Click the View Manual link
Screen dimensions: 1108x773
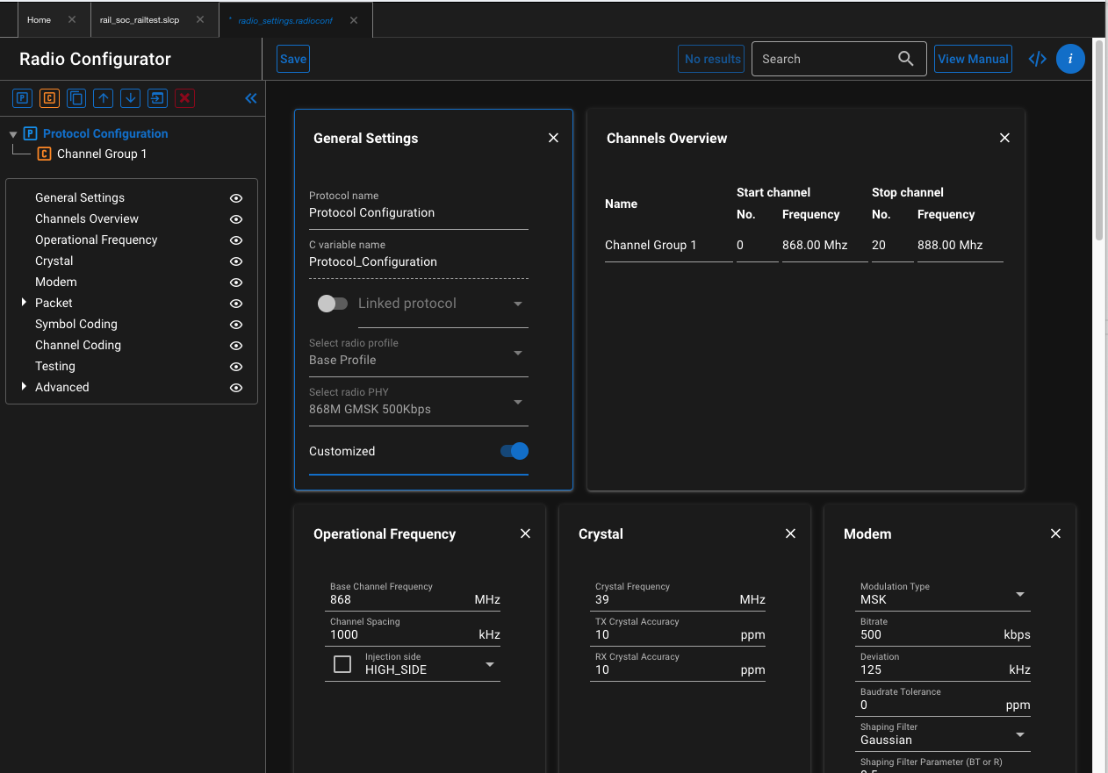973,59
